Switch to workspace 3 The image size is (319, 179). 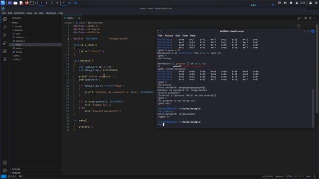coord(52,3)
